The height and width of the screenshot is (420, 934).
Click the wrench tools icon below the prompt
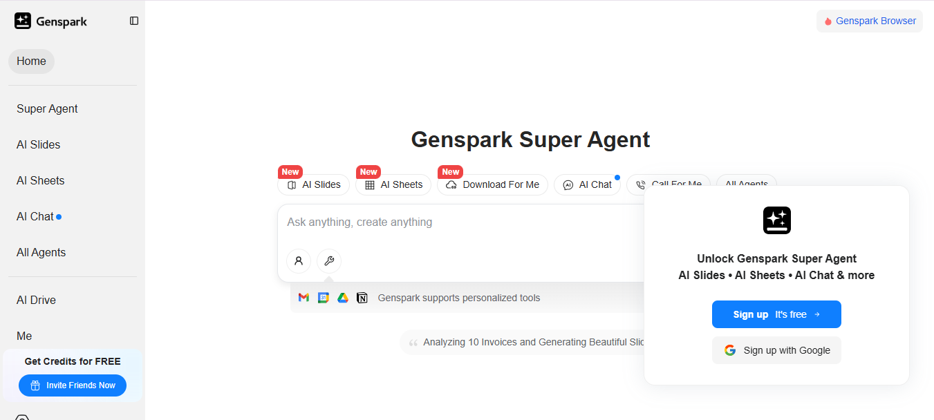click(329, 261)
